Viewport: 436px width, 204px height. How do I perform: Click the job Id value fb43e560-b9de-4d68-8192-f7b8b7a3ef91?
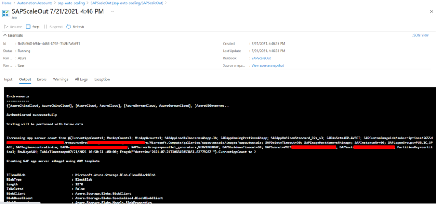pyautogui.click(x=49, y=44)
